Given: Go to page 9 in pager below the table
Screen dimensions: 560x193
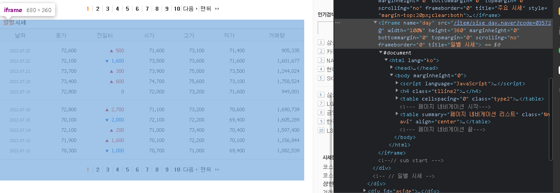Looking at the screenshot, I should click(166, 169).
